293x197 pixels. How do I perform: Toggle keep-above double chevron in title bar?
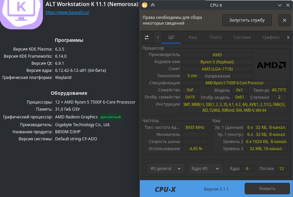[x=153, y=5]
